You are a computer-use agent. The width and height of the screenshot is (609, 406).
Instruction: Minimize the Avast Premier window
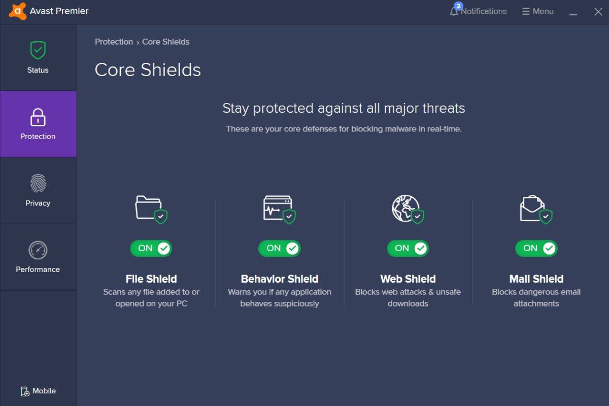click(573, 12)
